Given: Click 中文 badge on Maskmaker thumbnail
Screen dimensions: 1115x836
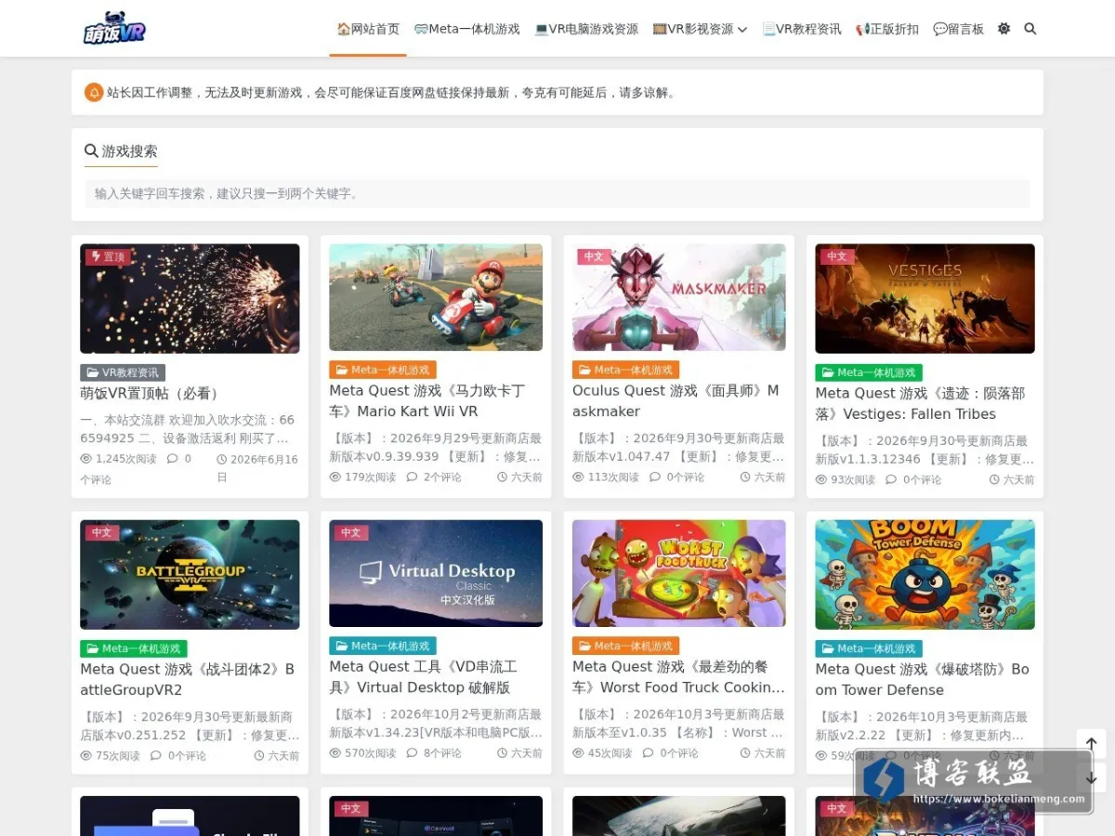Looking at the screenshot, I should 594,257.
